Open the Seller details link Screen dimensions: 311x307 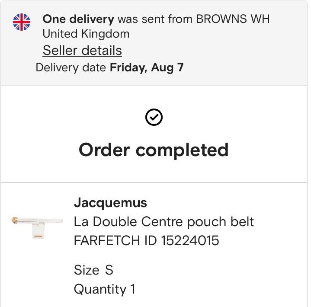pos(82,50)
